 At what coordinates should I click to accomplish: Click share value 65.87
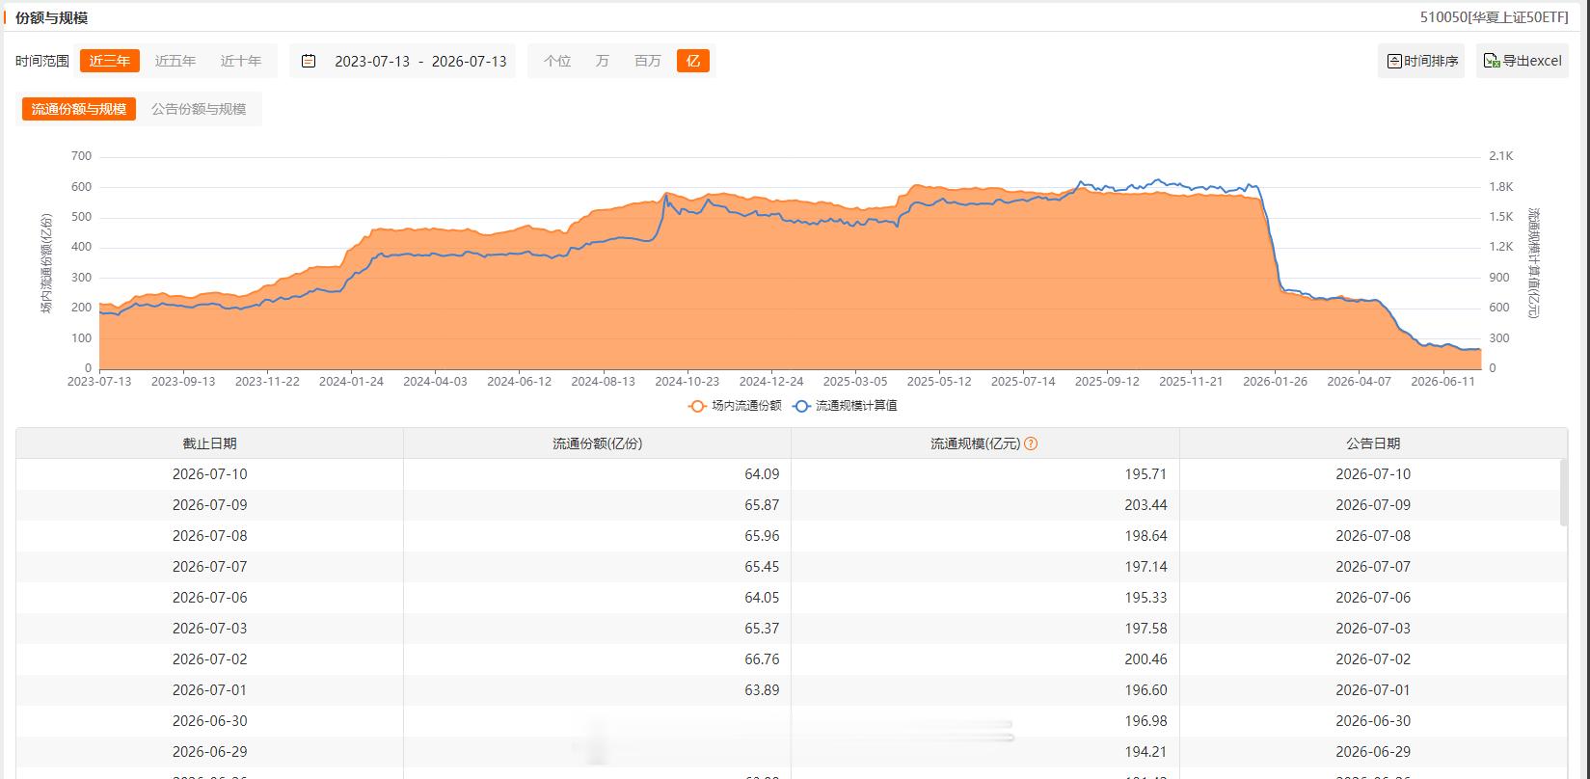pyautogui.click(x=762, y=505)
